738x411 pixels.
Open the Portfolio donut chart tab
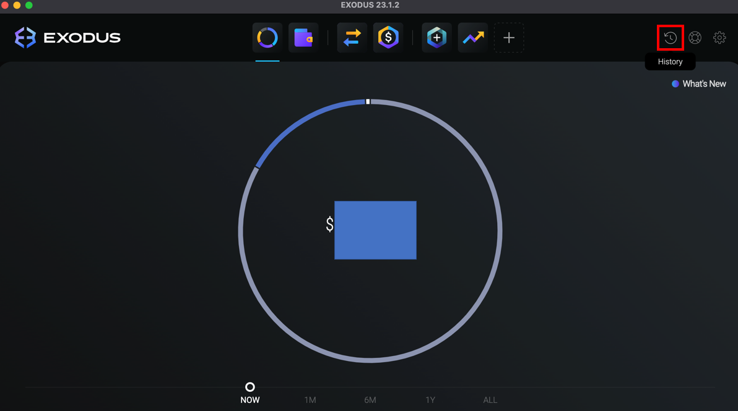point(267,38)
